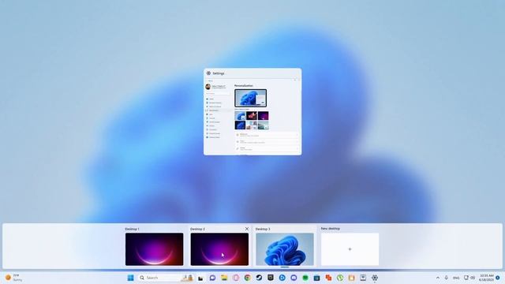Screen dimensions: 505x284
Task: Show hidden system tray icons
Action: 438,278
